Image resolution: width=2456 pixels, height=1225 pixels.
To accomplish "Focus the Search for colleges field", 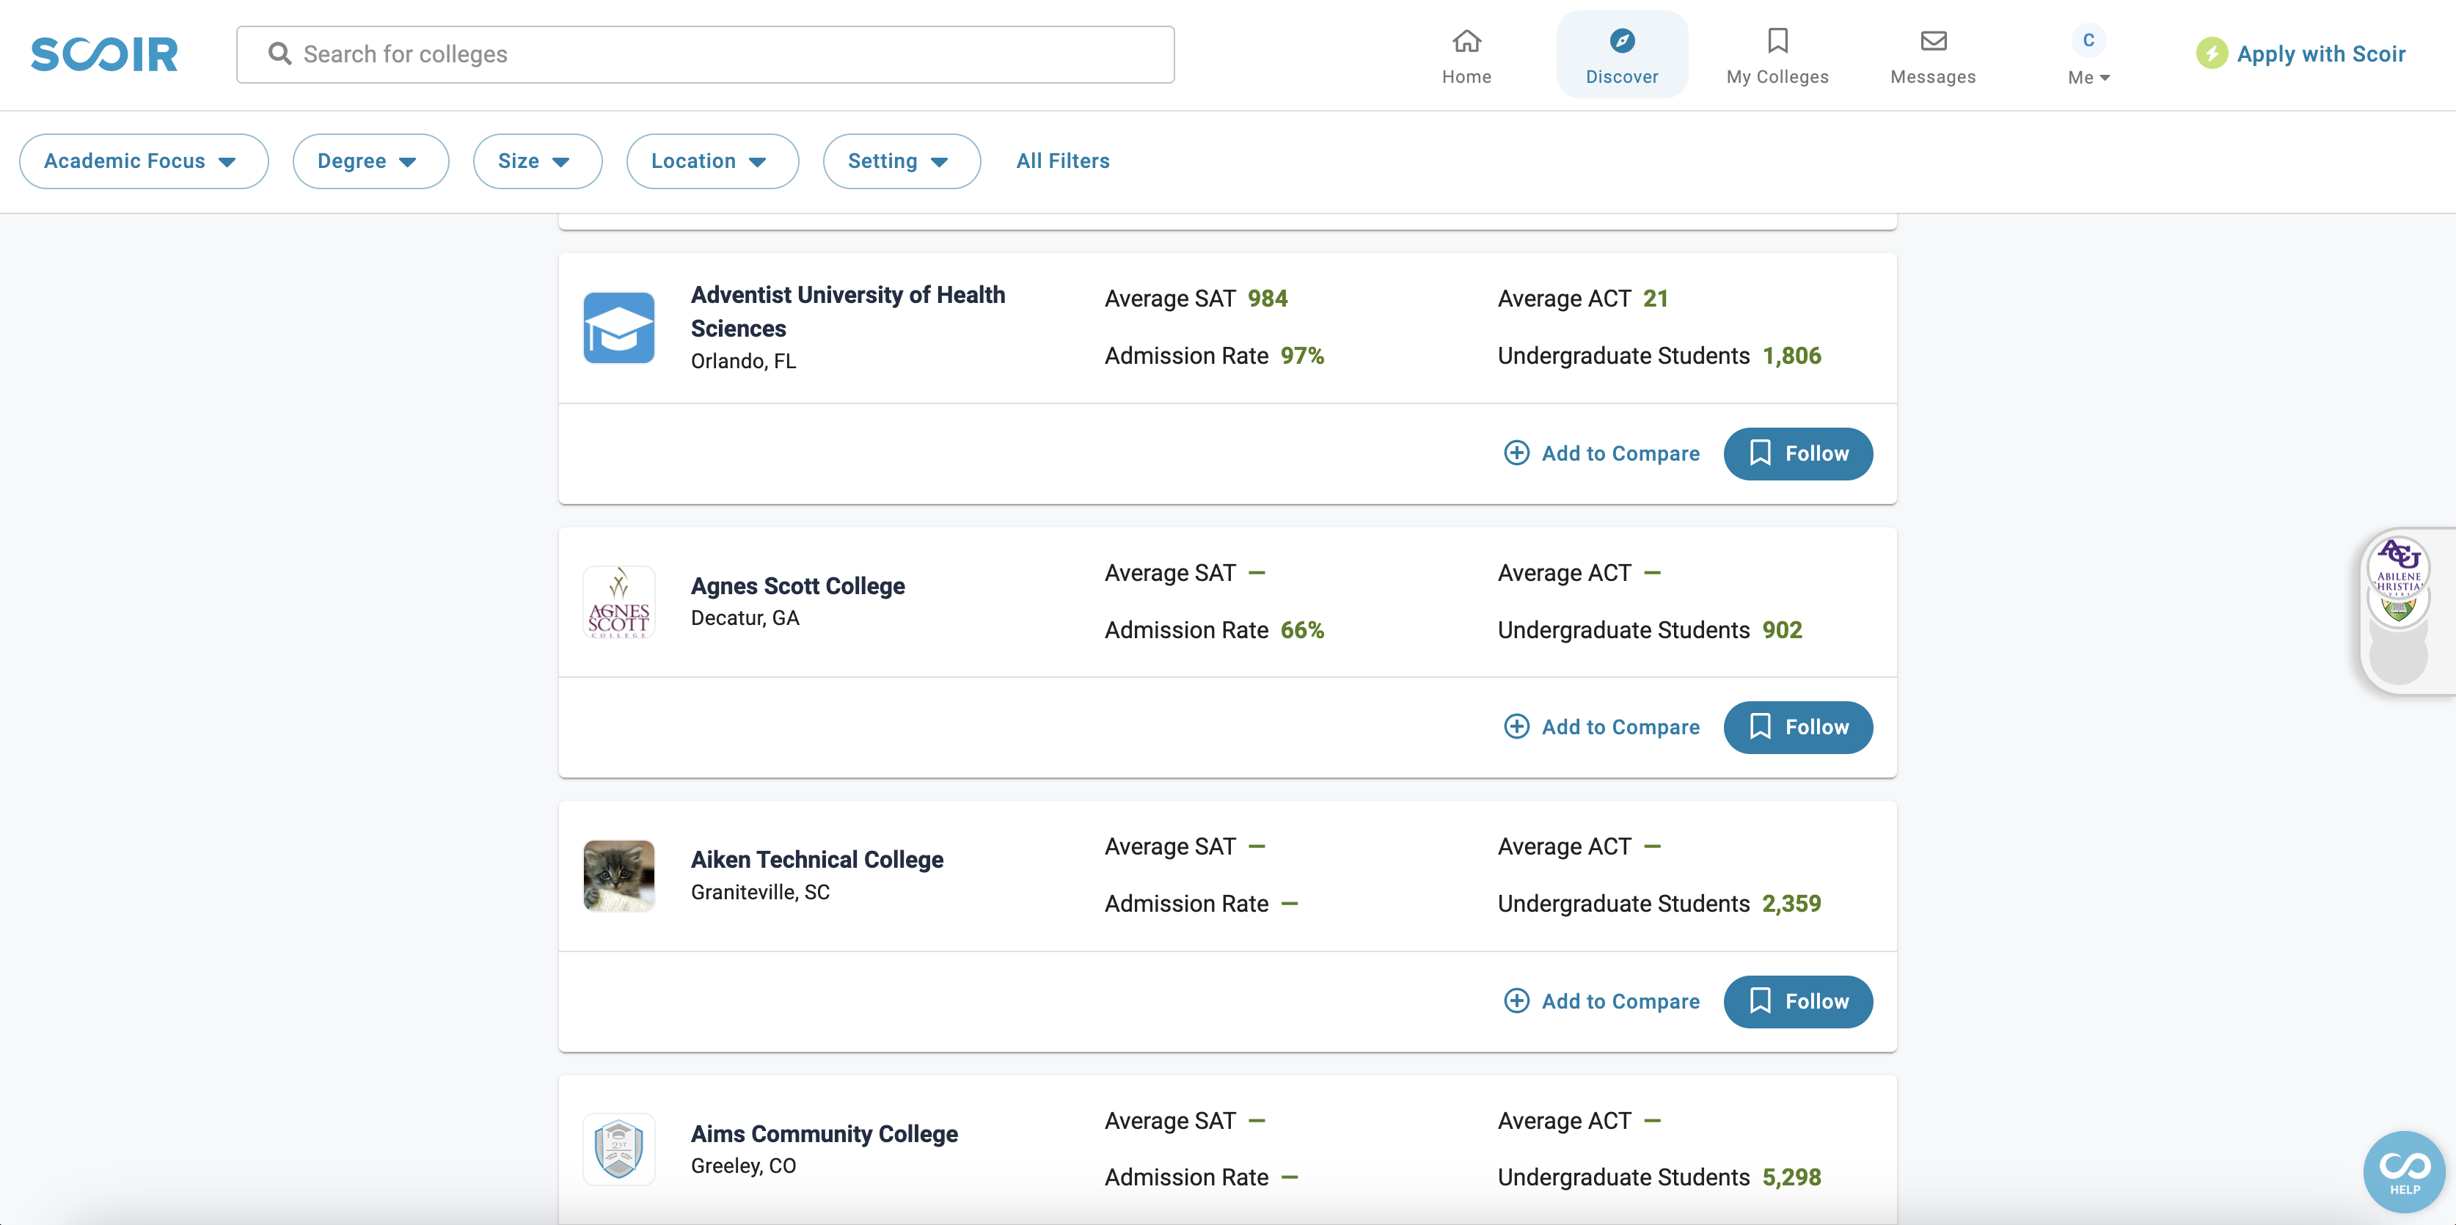I will tap(704, 54).
